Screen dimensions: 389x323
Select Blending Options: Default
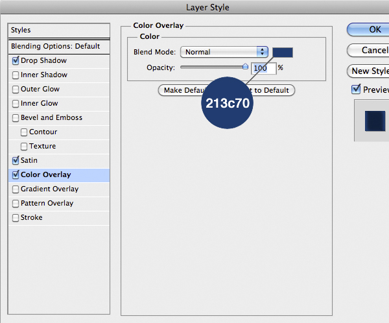click(56, 46)
